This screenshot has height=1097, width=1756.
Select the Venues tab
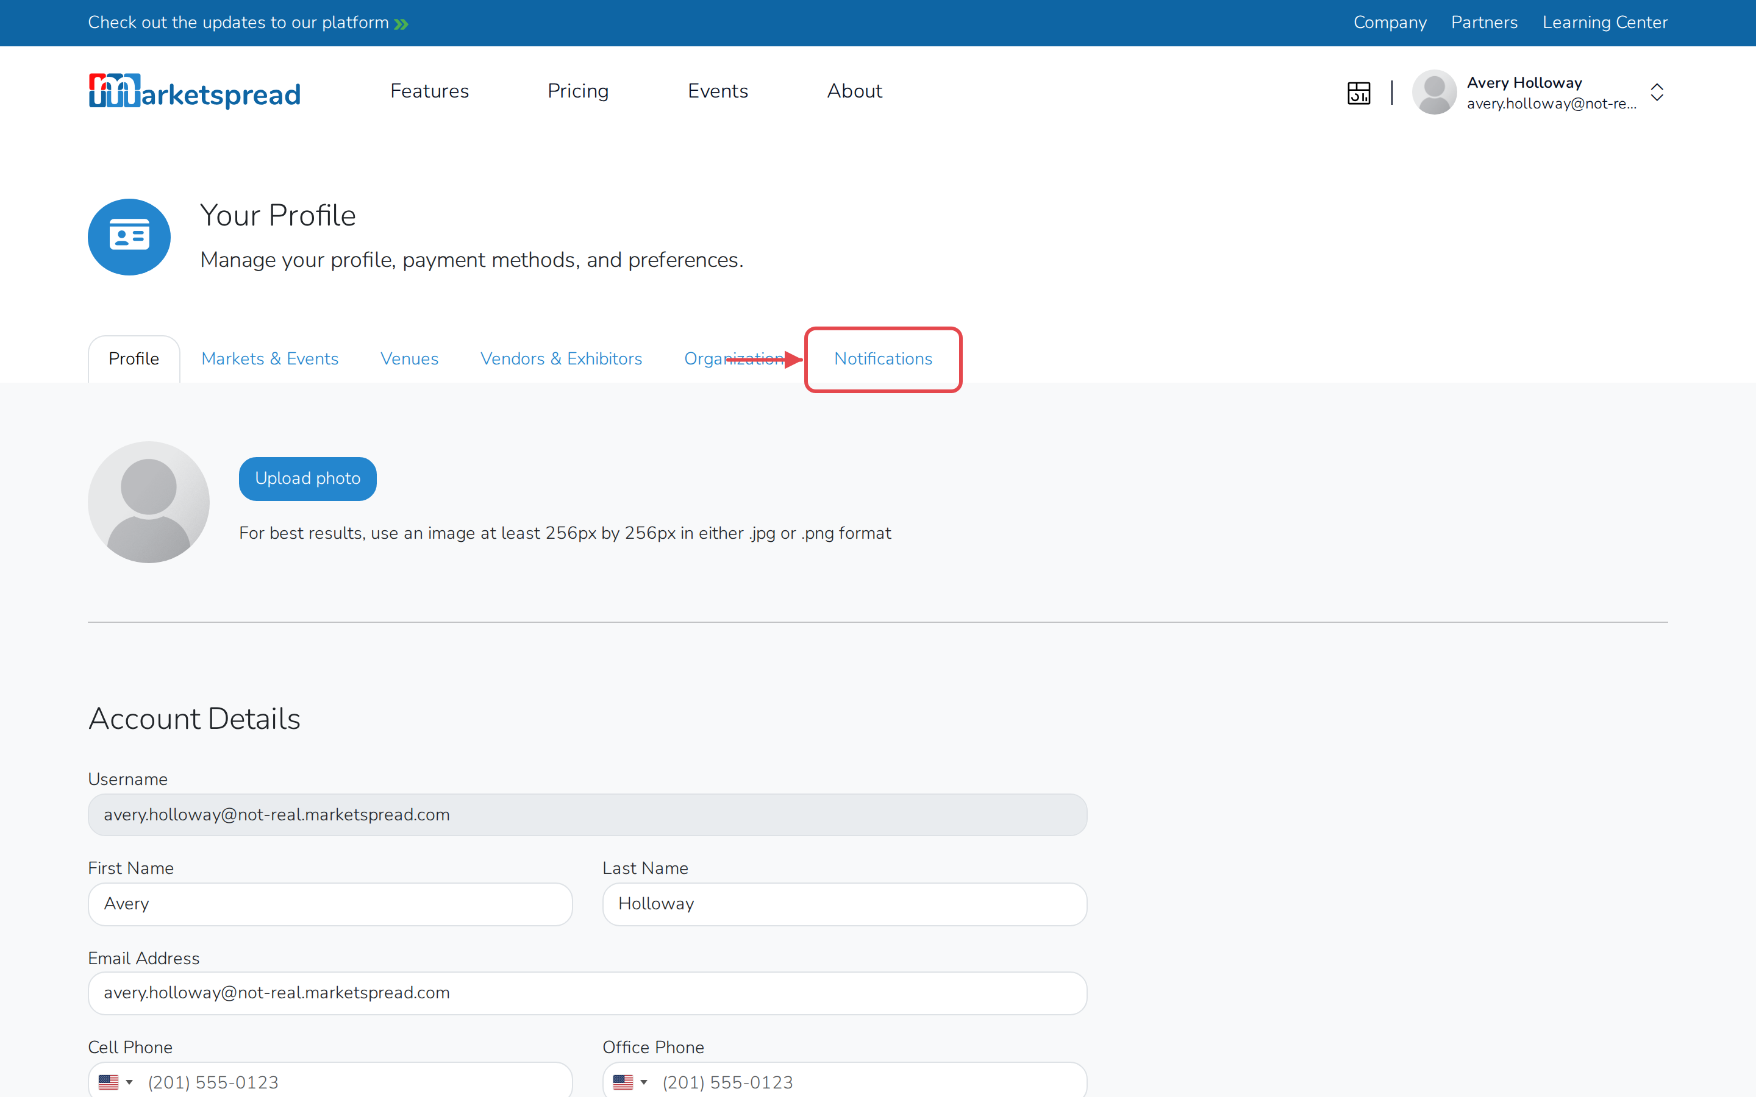click(x=409, y=358)
